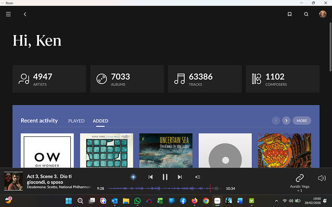
Task: Open the volume speaker control
Action: click(322, 178)
